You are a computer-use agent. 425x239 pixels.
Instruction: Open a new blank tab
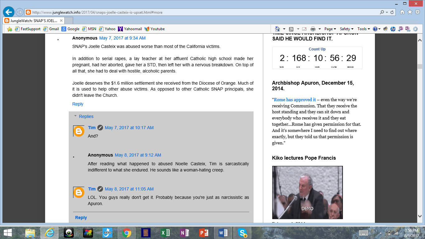(69, 21)
